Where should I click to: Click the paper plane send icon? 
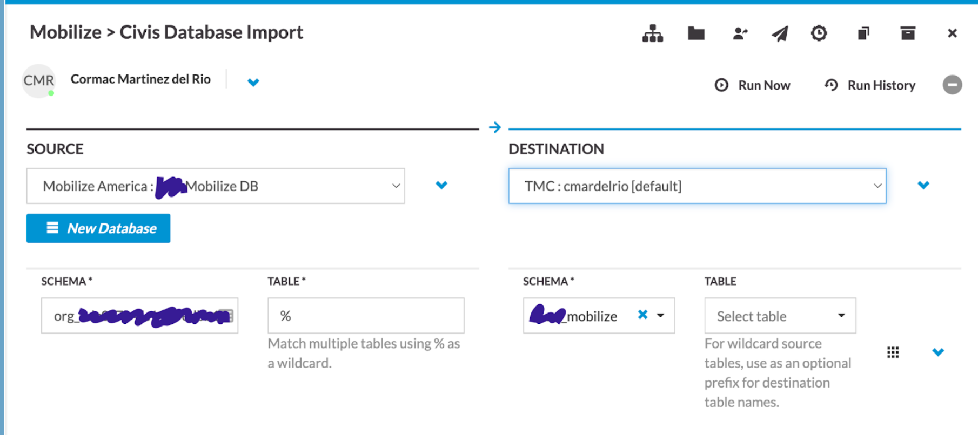click(x=780, y=33)
